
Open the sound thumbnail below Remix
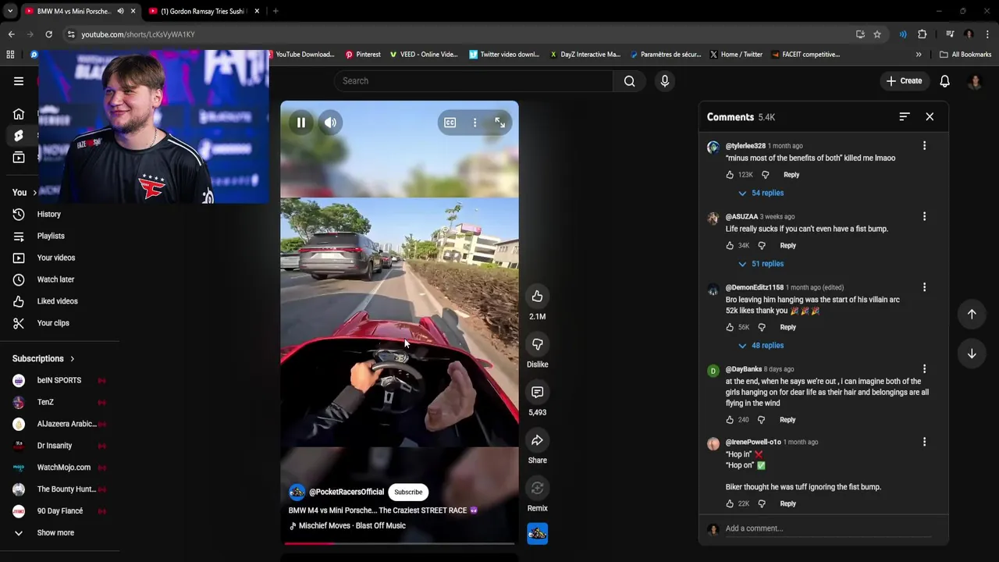[x=537, y=533]
